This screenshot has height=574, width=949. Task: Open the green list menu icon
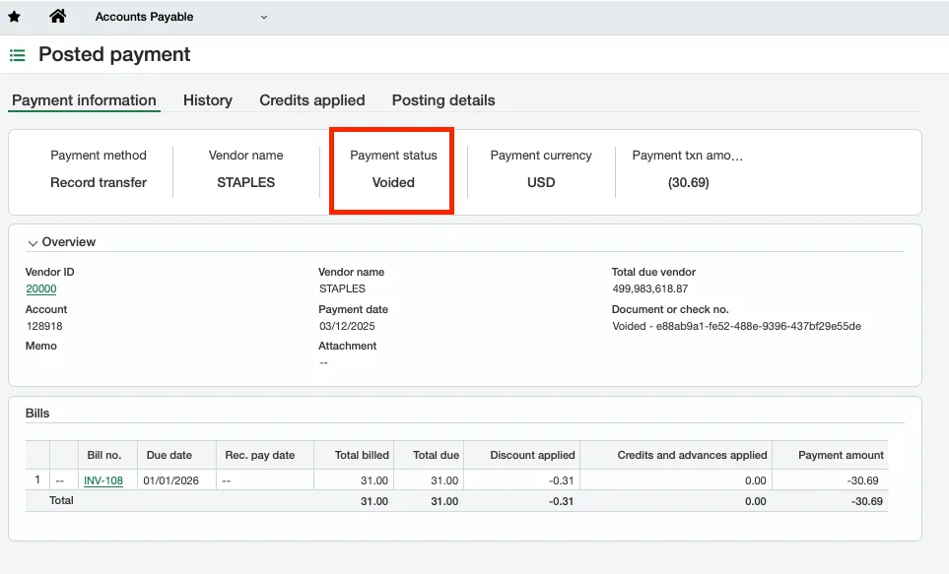click(18, 56)
